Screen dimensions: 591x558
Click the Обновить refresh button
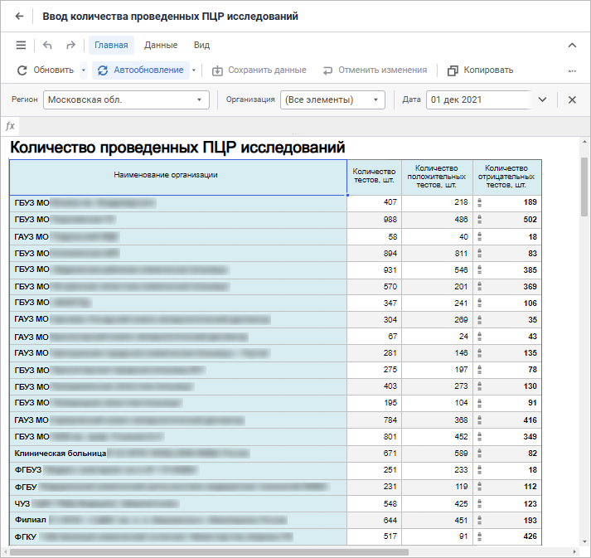pyautogui.click(x=46, y=70)
